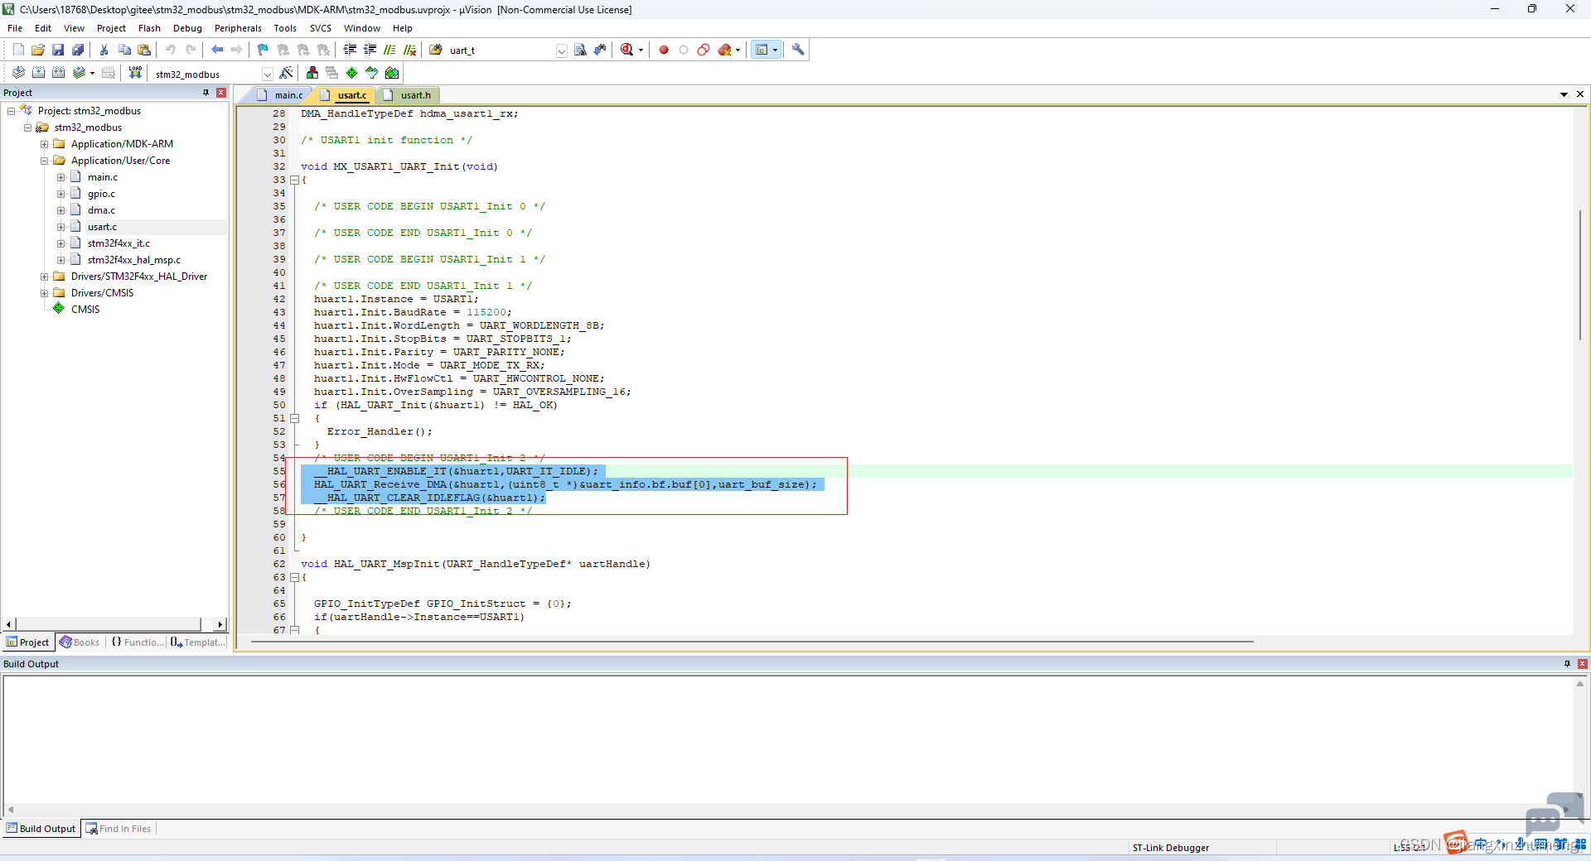Click the Save All toolbar icon

78,50
